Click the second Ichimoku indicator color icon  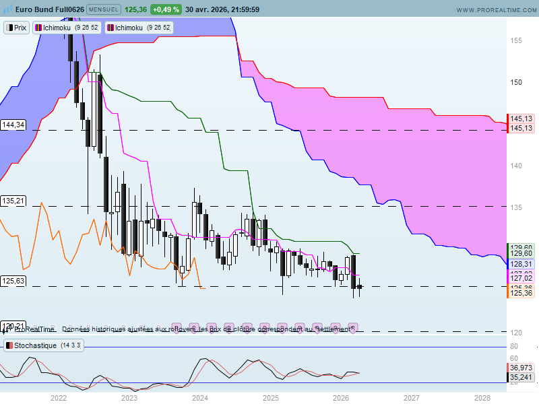click(x=110, y=28)
